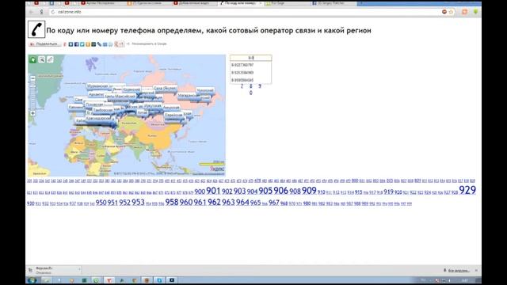The height and width of the screenshot is (285, 507).
Task: Click digit 7 on the keypad
Action: [x=242, y=86]
